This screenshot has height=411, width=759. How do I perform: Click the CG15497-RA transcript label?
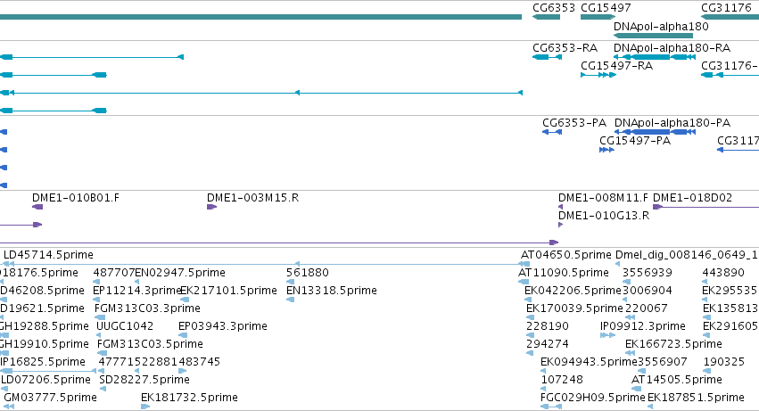tap(616, 66)
